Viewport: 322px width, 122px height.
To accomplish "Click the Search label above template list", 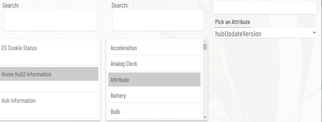I will 120,5.
